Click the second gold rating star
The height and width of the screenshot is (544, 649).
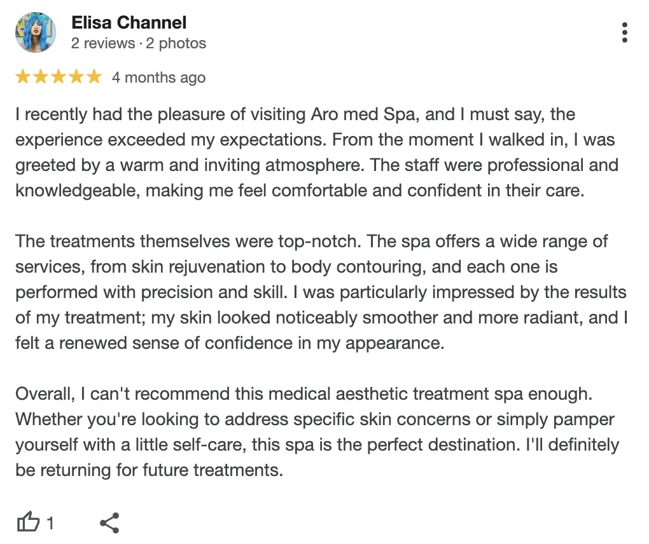click(41, 77)
